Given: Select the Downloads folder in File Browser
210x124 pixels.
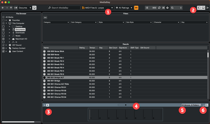Looking at the screenshot, I should pos(20,32).
